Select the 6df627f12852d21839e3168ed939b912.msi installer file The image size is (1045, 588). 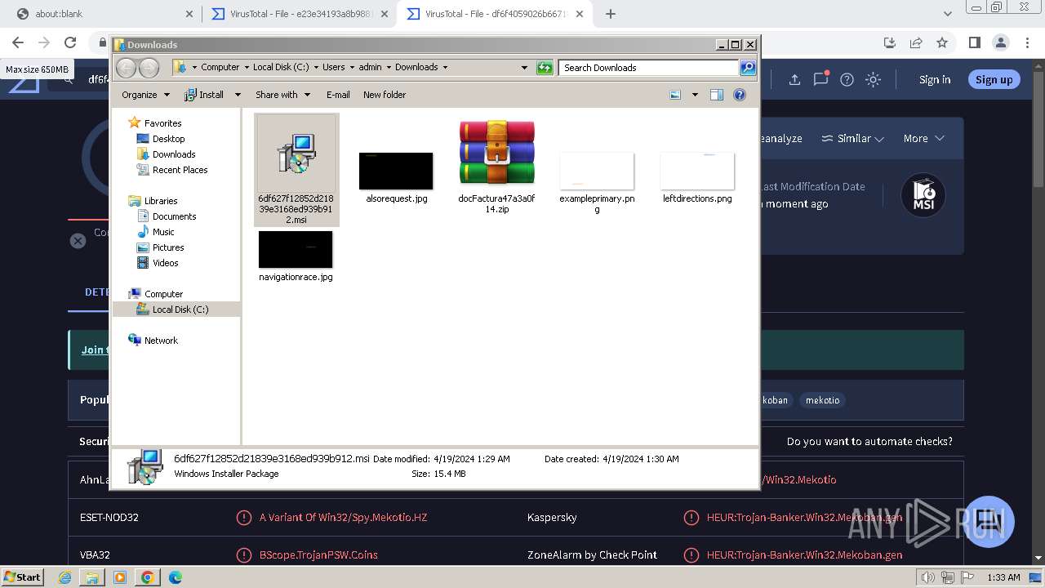coord(296,170)
